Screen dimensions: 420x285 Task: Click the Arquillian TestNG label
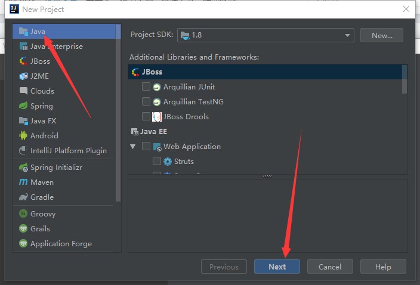pos(193,102)
